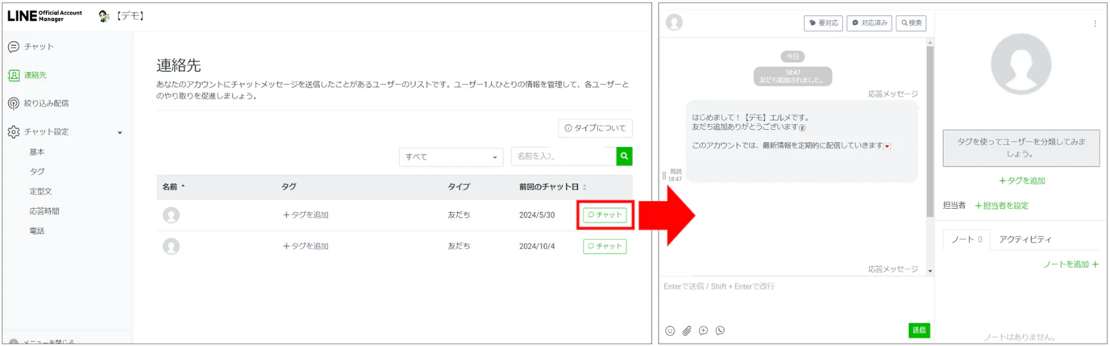The width and height of the screenshot is (1110, 346).
Task: Click the large profile avatar image
Action: coord(1021,64)
